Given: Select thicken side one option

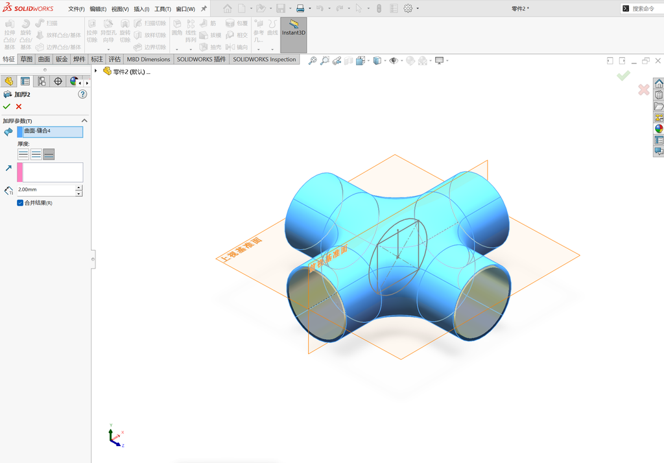Looking at the screenshot, I should [23, 154].
